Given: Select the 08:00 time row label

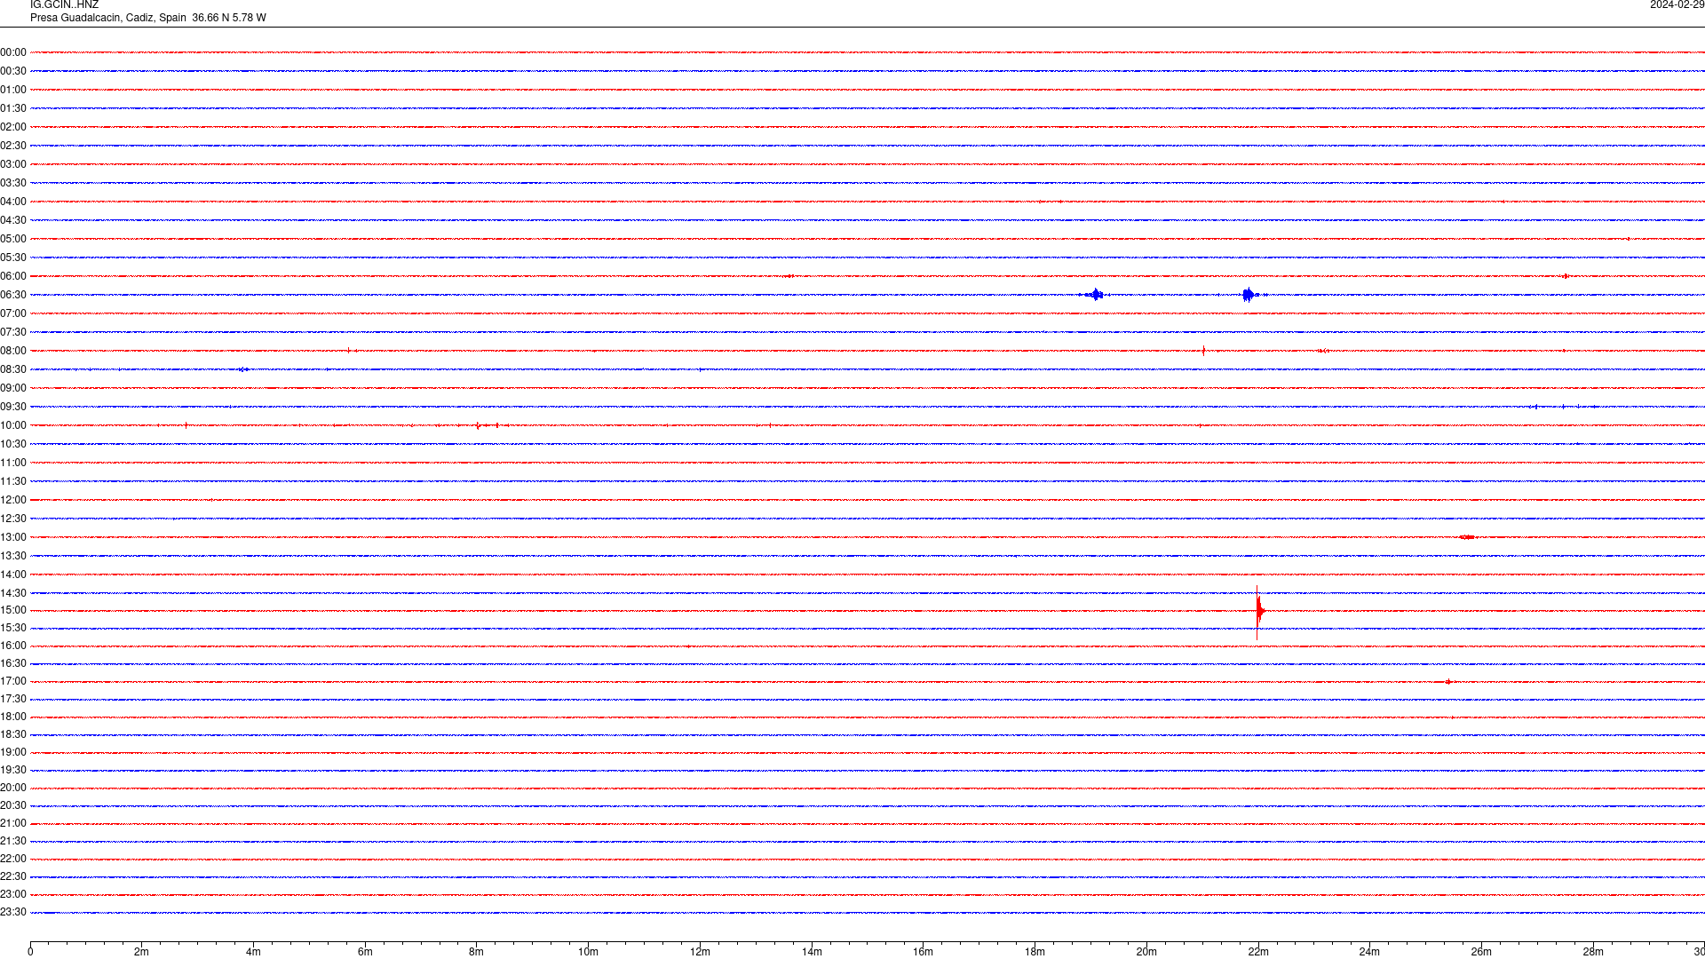Looking at the screenshot, I should [x=13, y=351].
